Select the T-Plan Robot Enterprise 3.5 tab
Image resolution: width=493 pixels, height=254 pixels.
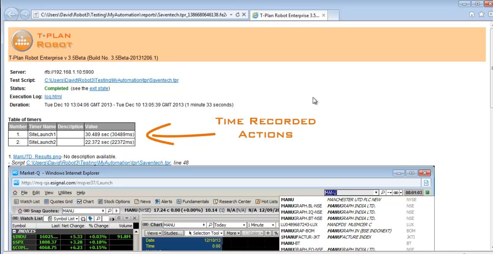[289, 15]
